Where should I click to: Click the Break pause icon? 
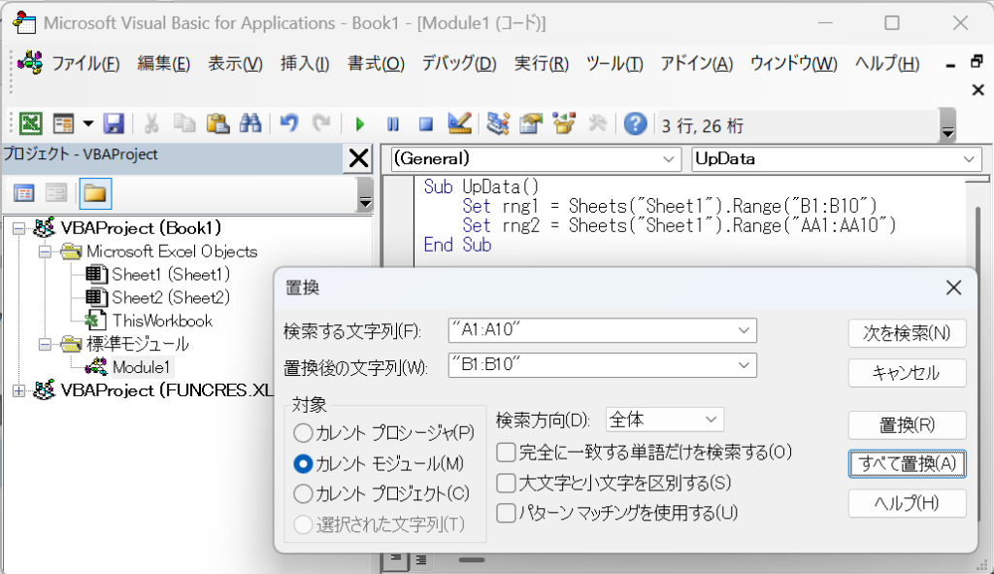click(393, 123)
